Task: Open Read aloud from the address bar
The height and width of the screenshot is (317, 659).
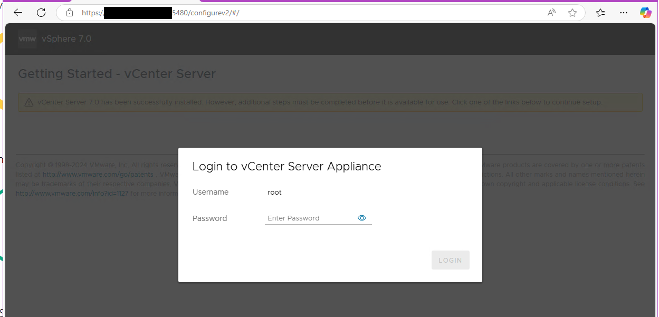Action: click(551, 13)
